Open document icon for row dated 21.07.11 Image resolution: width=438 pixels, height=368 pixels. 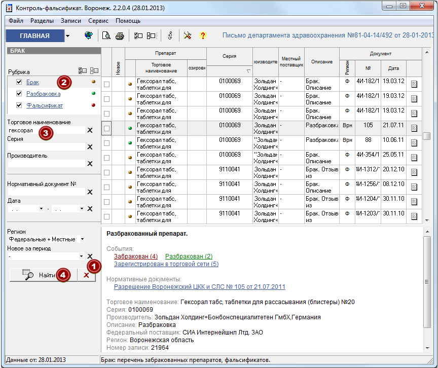(x=414, y=128)
